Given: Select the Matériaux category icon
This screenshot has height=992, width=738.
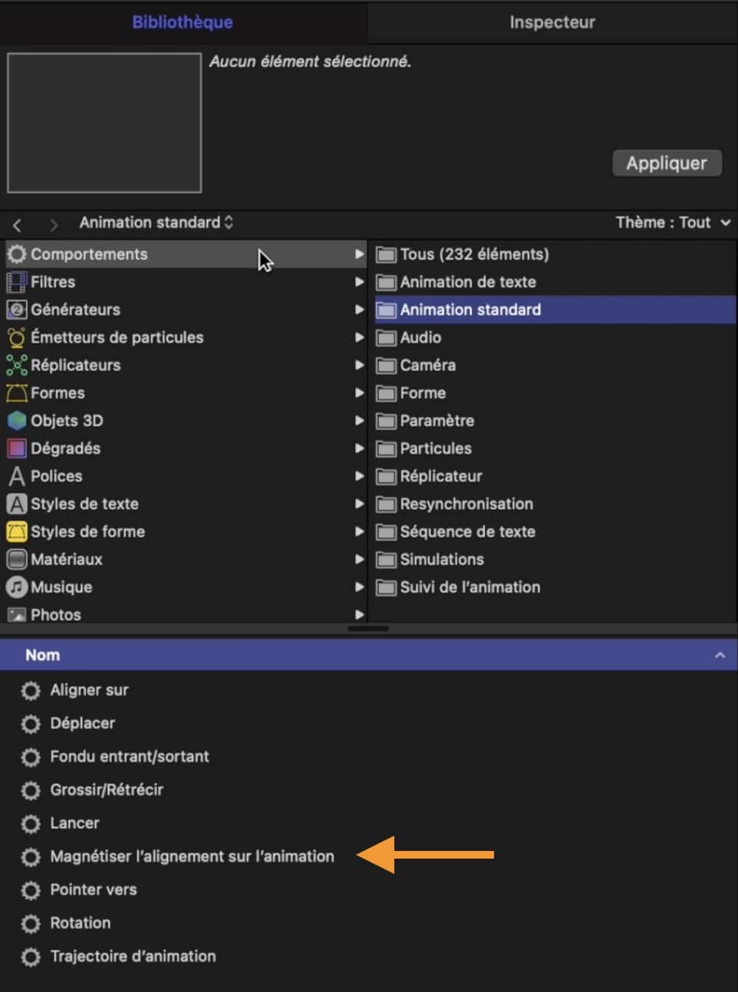Looking at the screenshot, I should pos(16,559).
